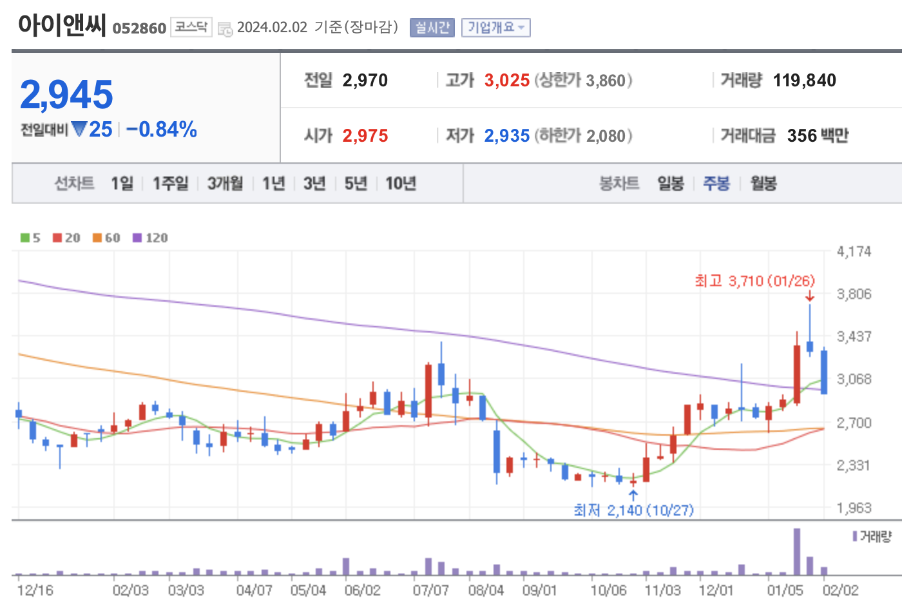This screenshot has width=902, height=607.
Task: Click the 선차트 label
Action: (x=74, y=184)
